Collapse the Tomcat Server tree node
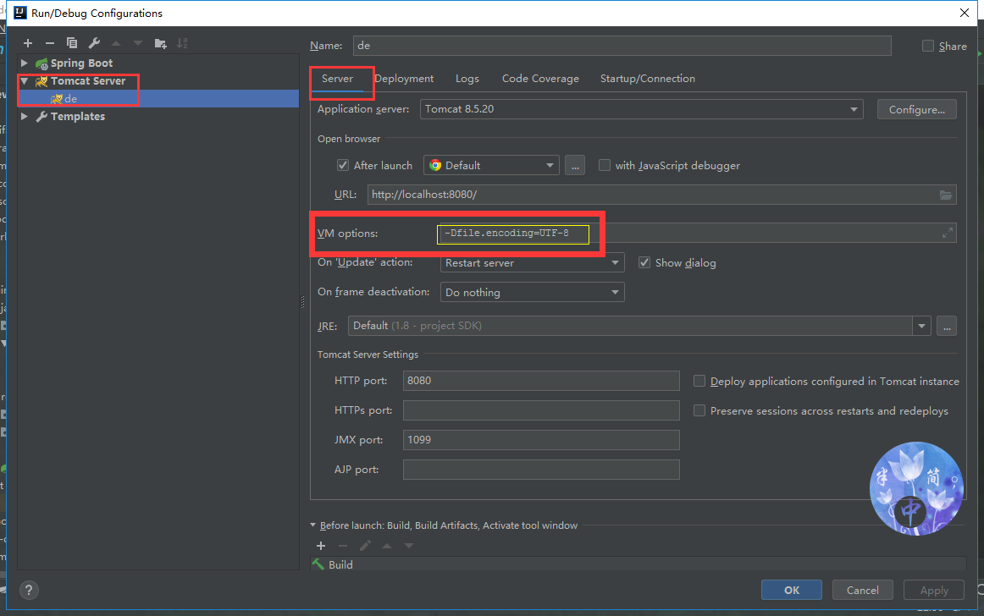 click(24, 81)
